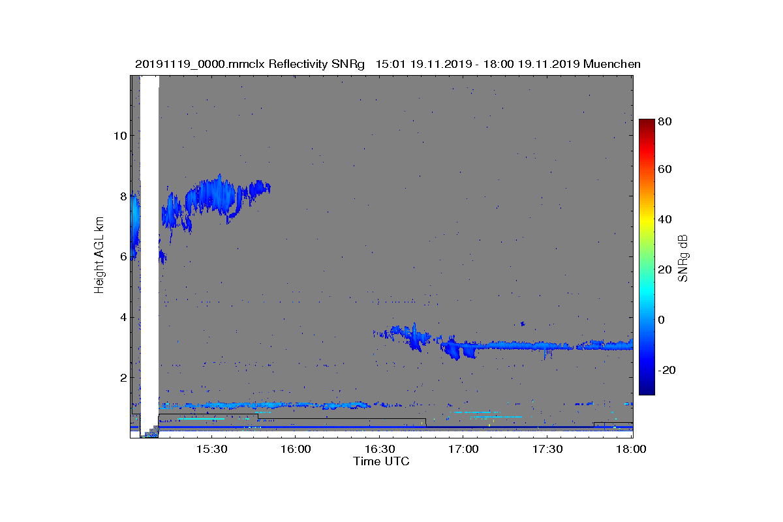The height and width of the screenshot is (522, 783).
Task: Click the 16:00 time tick label
Action: point(296,449)
